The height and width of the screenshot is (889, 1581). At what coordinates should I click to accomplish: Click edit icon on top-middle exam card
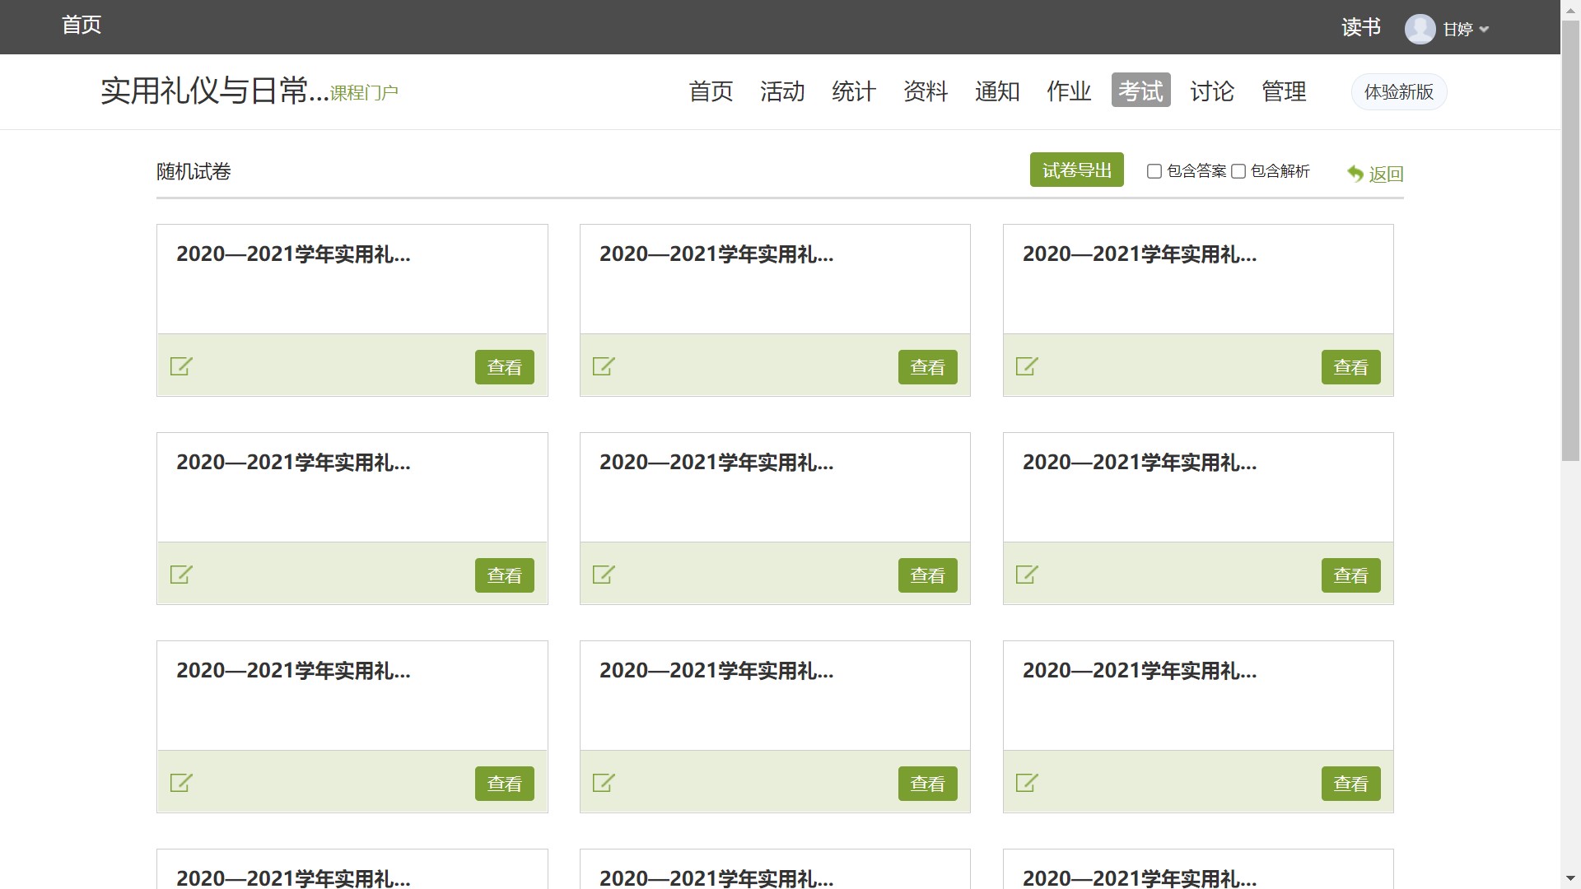(604, 366)
